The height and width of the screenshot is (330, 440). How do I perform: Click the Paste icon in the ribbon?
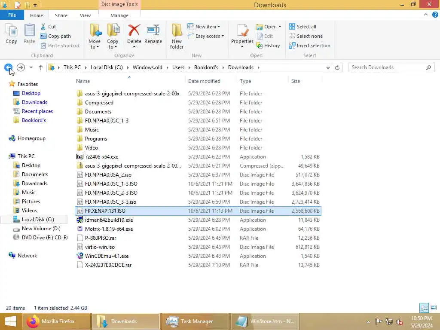(x=29, y=34)
